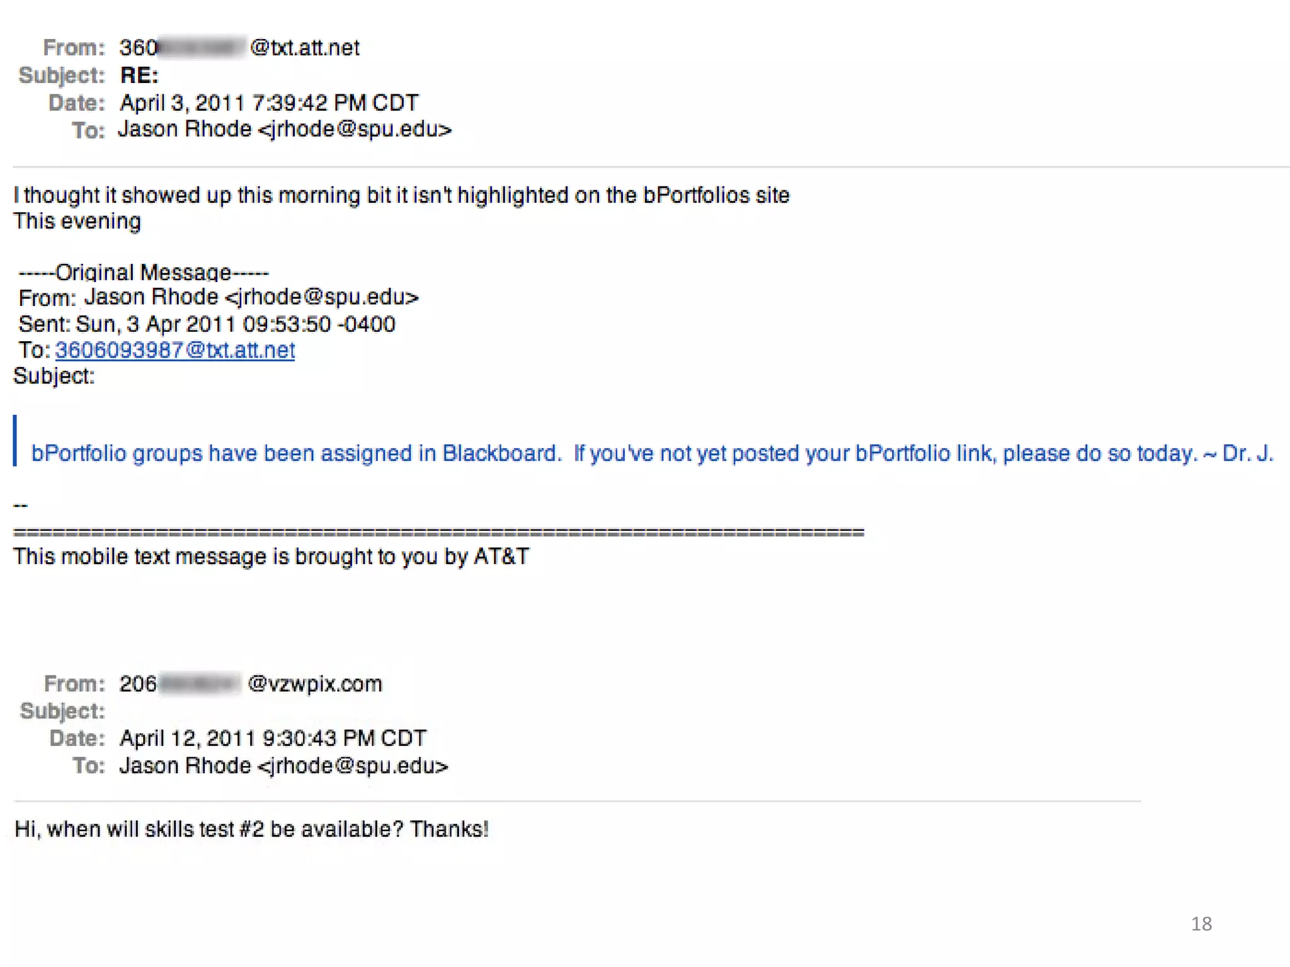Click the date April 12, 2011 9:30:43 PM CDT
Viewport: 1290px width, 967px height.
273,738
